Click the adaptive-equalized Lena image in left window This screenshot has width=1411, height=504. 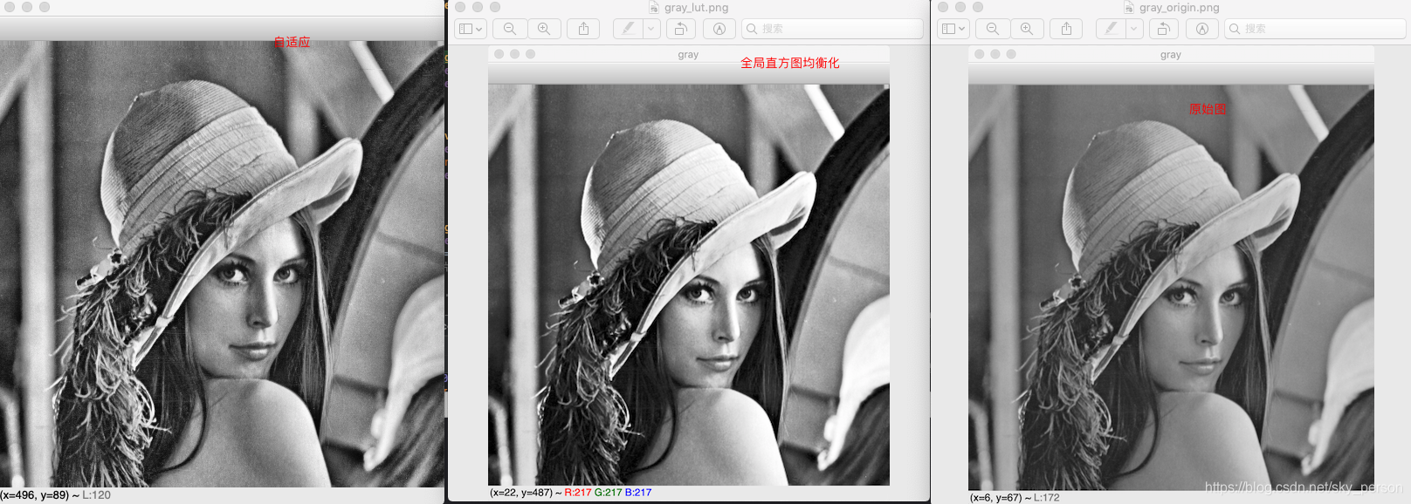[222, 263]
